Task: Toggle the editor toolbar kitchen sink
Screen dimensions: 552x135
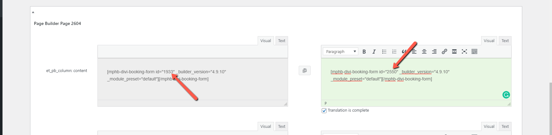Action: coord(474,52)
